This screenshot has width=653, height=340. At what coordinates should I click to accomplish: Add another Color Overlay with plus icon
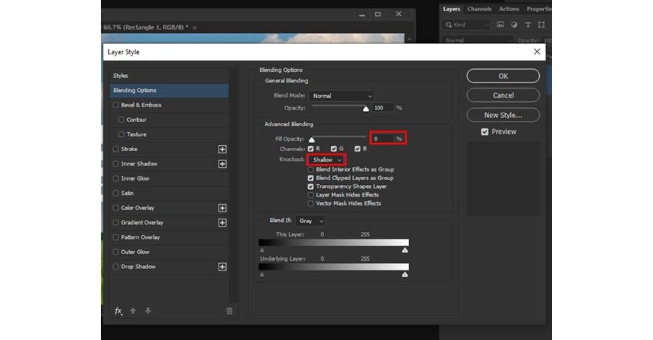click(222, 208)
